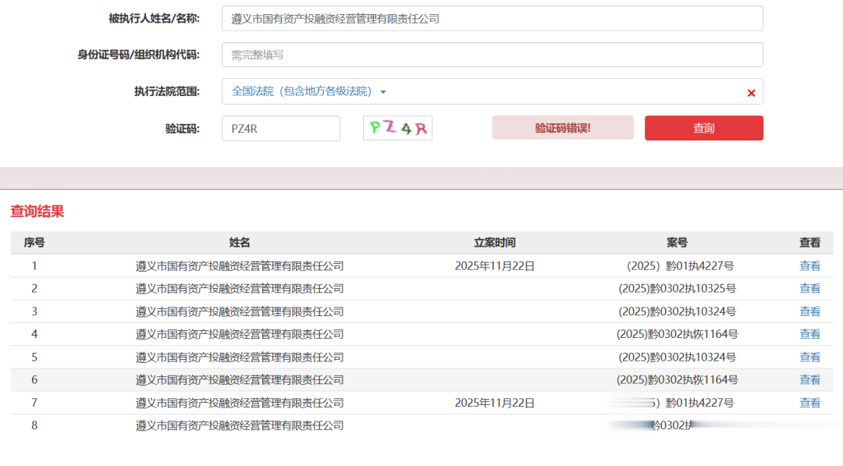Click company name in row 7
This screenshot has height=466, width=843.
coord(240,403)
